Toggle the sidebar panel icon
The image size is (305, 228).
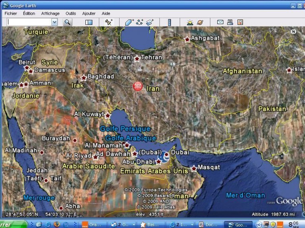point(89,22)
